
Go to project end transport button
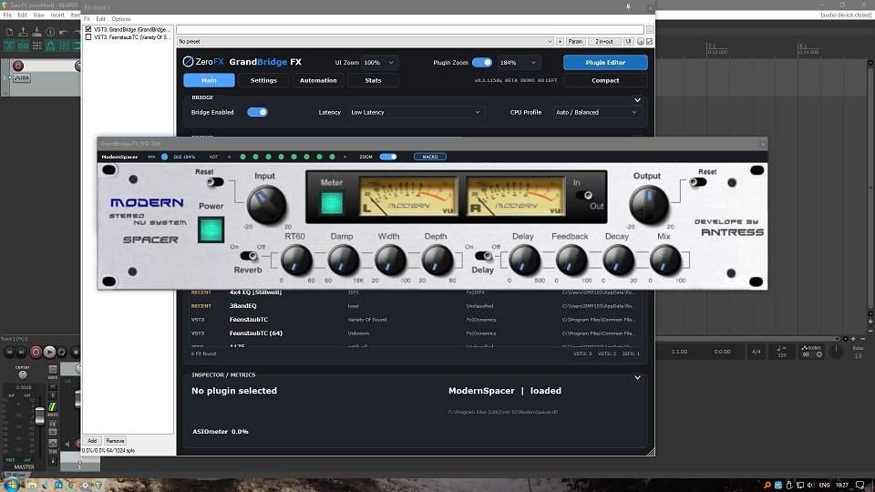[x=21, y=352]
